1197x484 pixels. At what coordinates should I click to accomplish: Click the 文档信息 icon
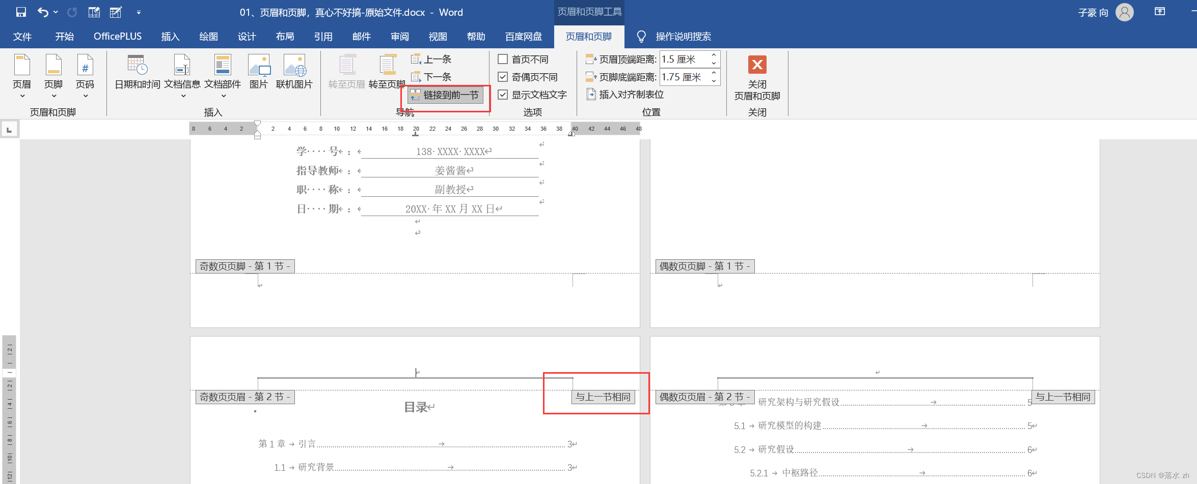click(182, 65)
